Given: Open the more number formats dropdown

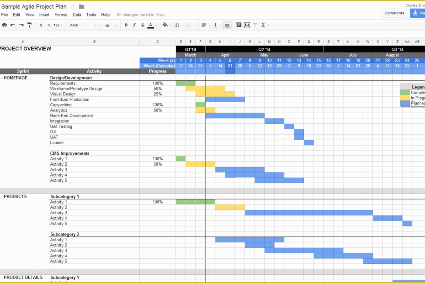Looking at the screenshot, I should [x=58, y=25].
